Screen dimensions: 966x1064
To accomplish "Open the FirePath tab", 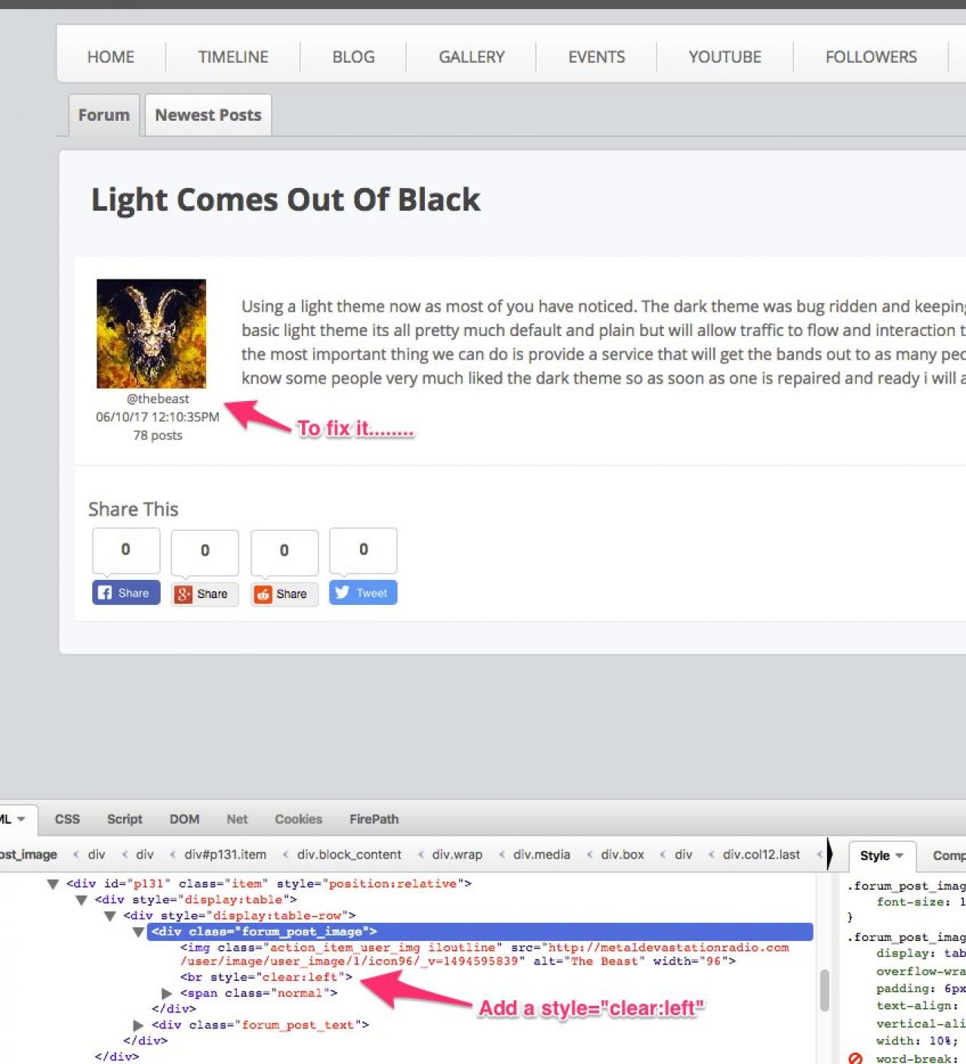I will 374,819.
